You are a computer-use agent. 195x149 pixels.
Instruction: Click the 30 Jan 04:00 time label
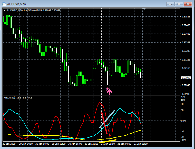click(26, 144)
